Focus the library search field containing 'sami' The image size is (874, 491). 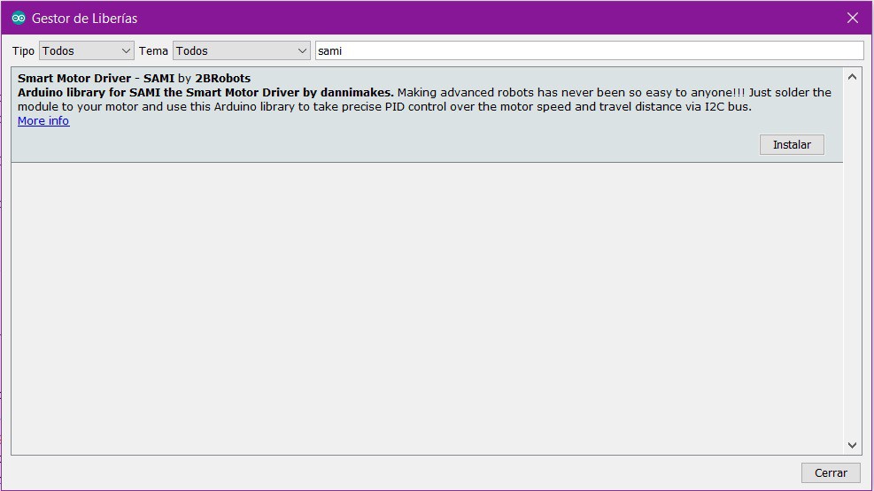pyautogui.click(x=589, y=50)
